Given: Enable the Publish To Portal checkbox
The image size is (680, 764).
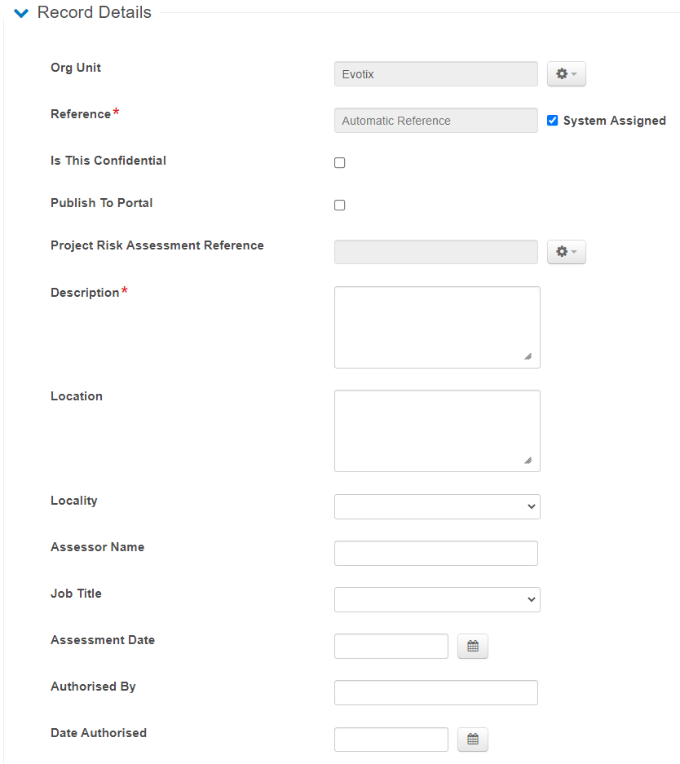Looking at the screenshot, I should point(339,205).
